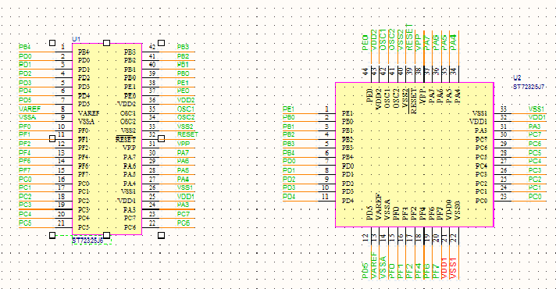Click the OSC1 net label right of U1
This screenshot has height=289, width=556.
(x=186, y=109)
